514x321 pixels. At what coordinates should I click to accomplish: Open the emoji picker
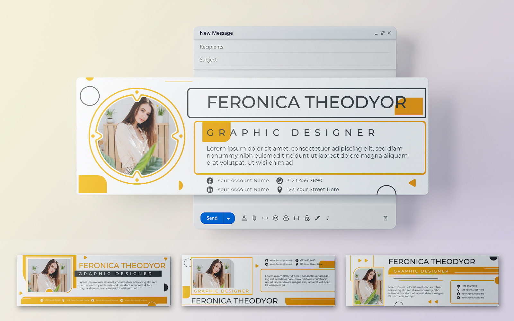pos(275,218)
